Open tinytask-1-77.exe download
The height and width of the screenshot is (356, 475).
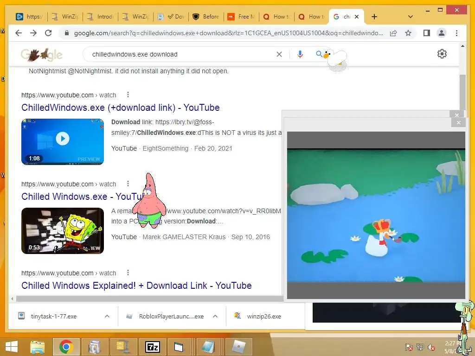pyautogui.click(x=53, y=316)
